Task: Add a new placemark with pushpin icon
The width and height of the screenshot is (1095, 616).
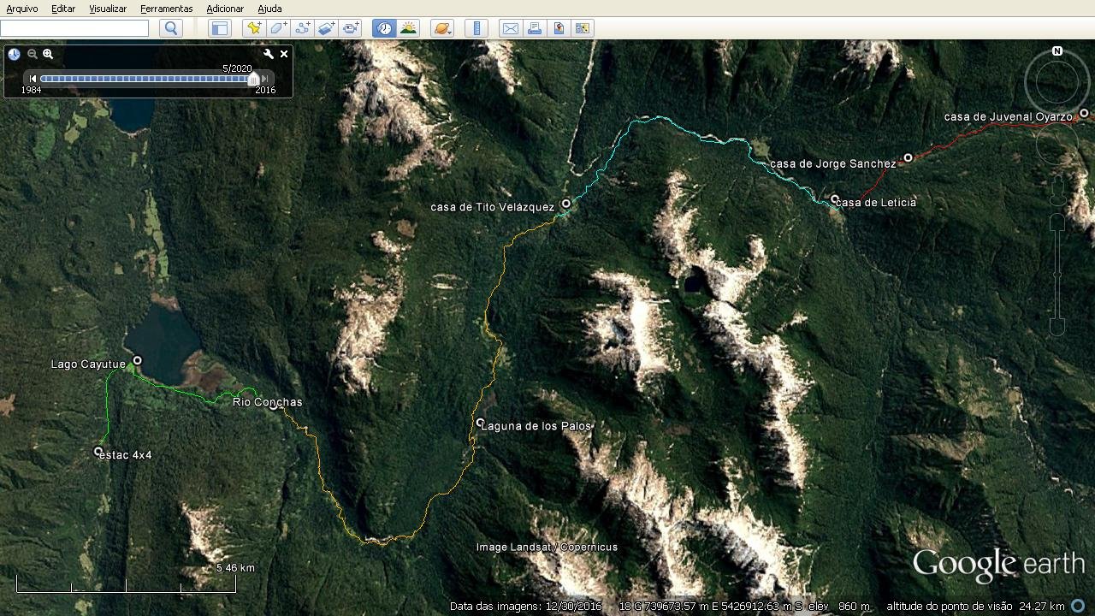Action: click(254, 28)
